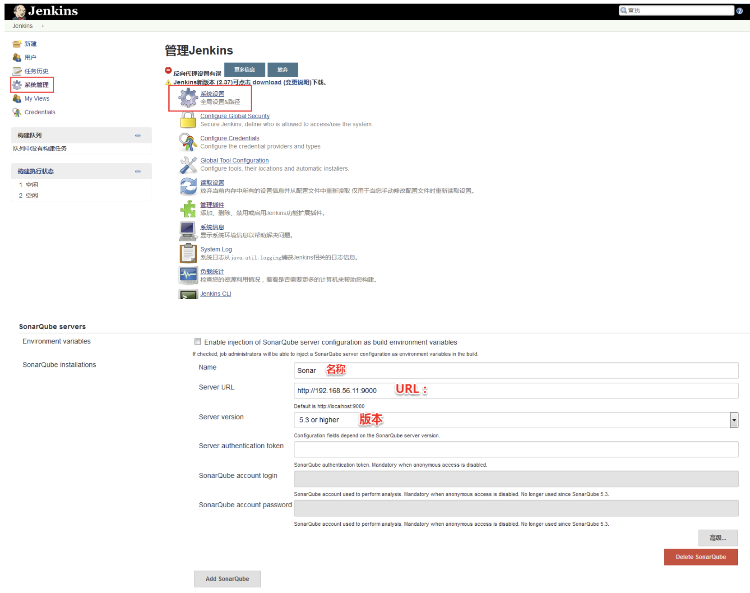Open the download link for new version
The image size is (750, 593).
pyautogui.click(x=267, y=82)
